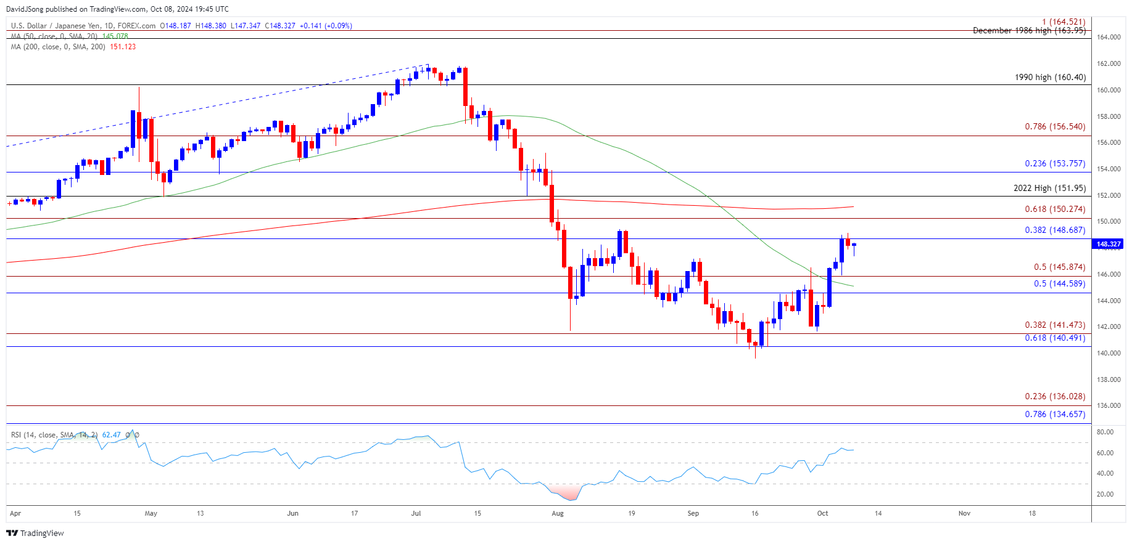The width and height of the screenshot is (1132, 544).
Task: Click the Aug label on the time axis
Action: [558, 513]
